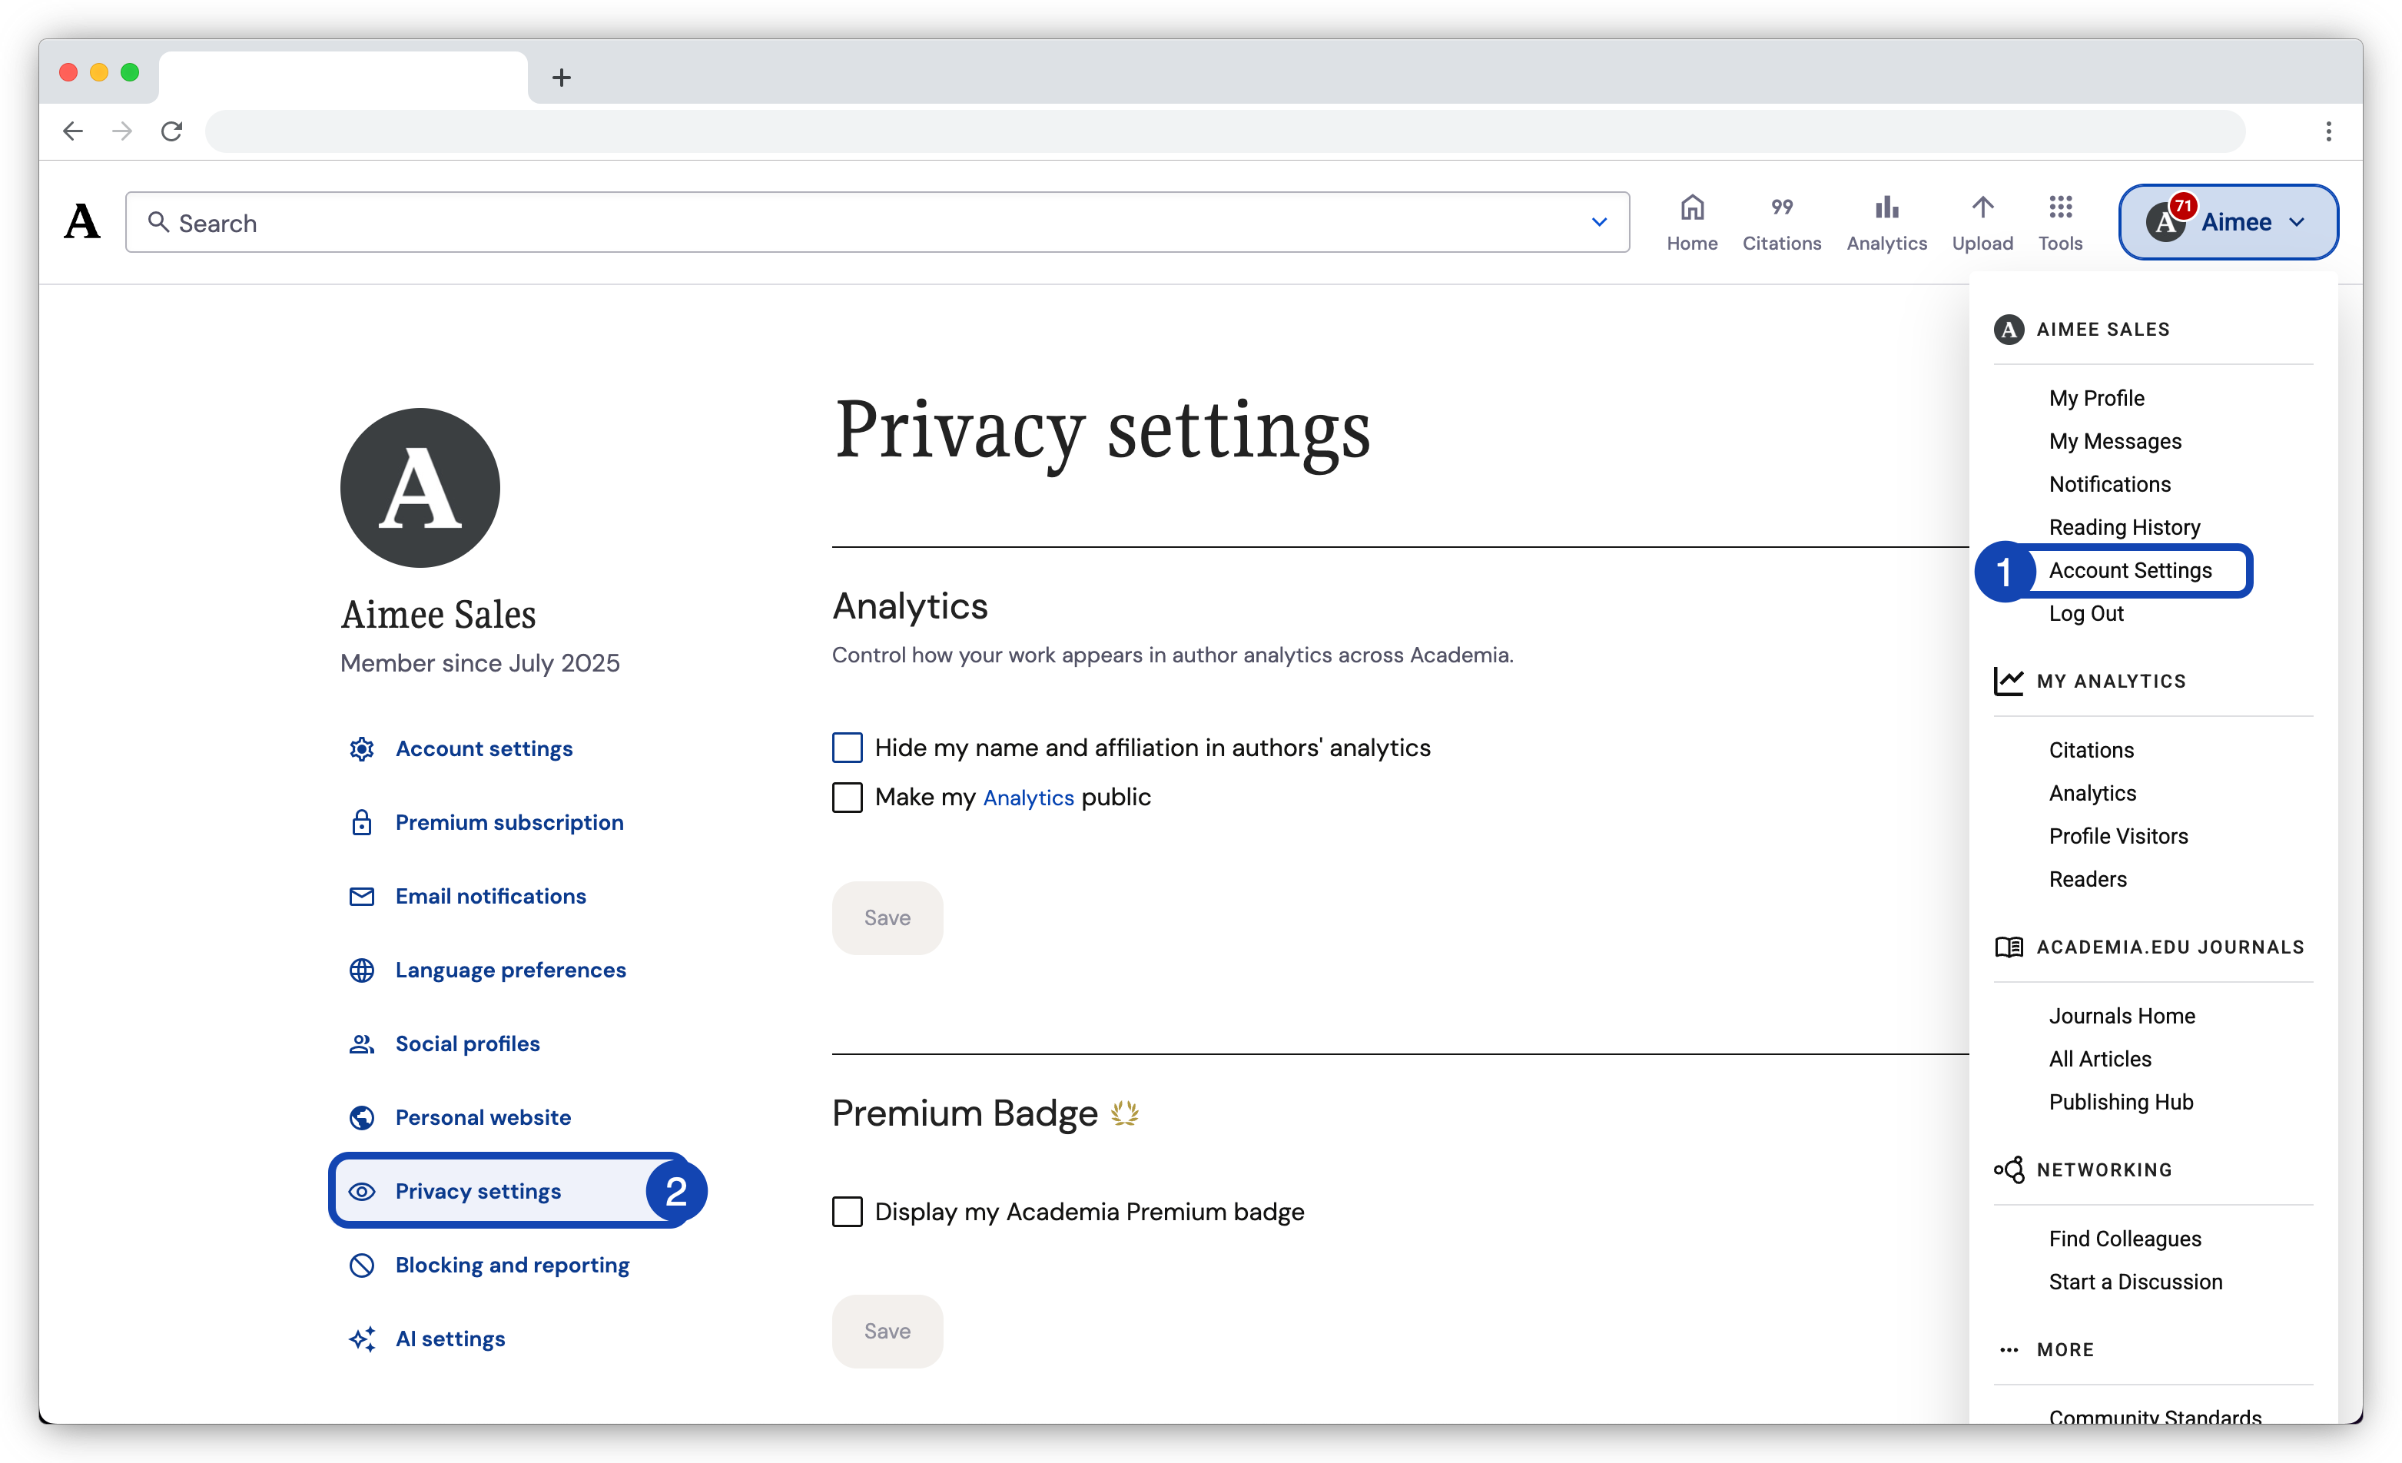Click the Language preferences globe icon
The height and width of the screenshot is (1463, 2402).
point(362,970)
